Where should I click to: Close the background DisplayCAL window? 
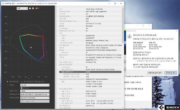(149, 26)
